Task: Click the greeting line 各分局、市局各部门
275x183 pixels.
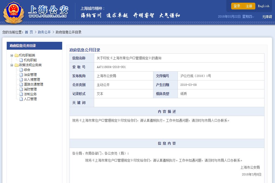Action: click(101, 153)
